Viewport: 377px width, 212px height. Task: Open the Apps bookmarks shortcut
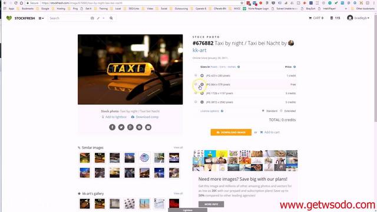(x=9, y=8)
